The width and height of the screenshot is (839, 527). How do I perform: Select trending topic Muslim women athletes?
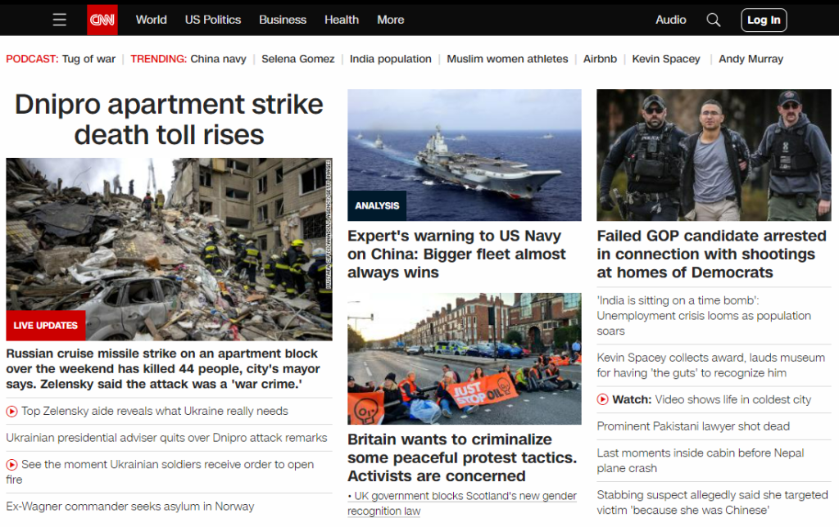(x=507, y=59)
